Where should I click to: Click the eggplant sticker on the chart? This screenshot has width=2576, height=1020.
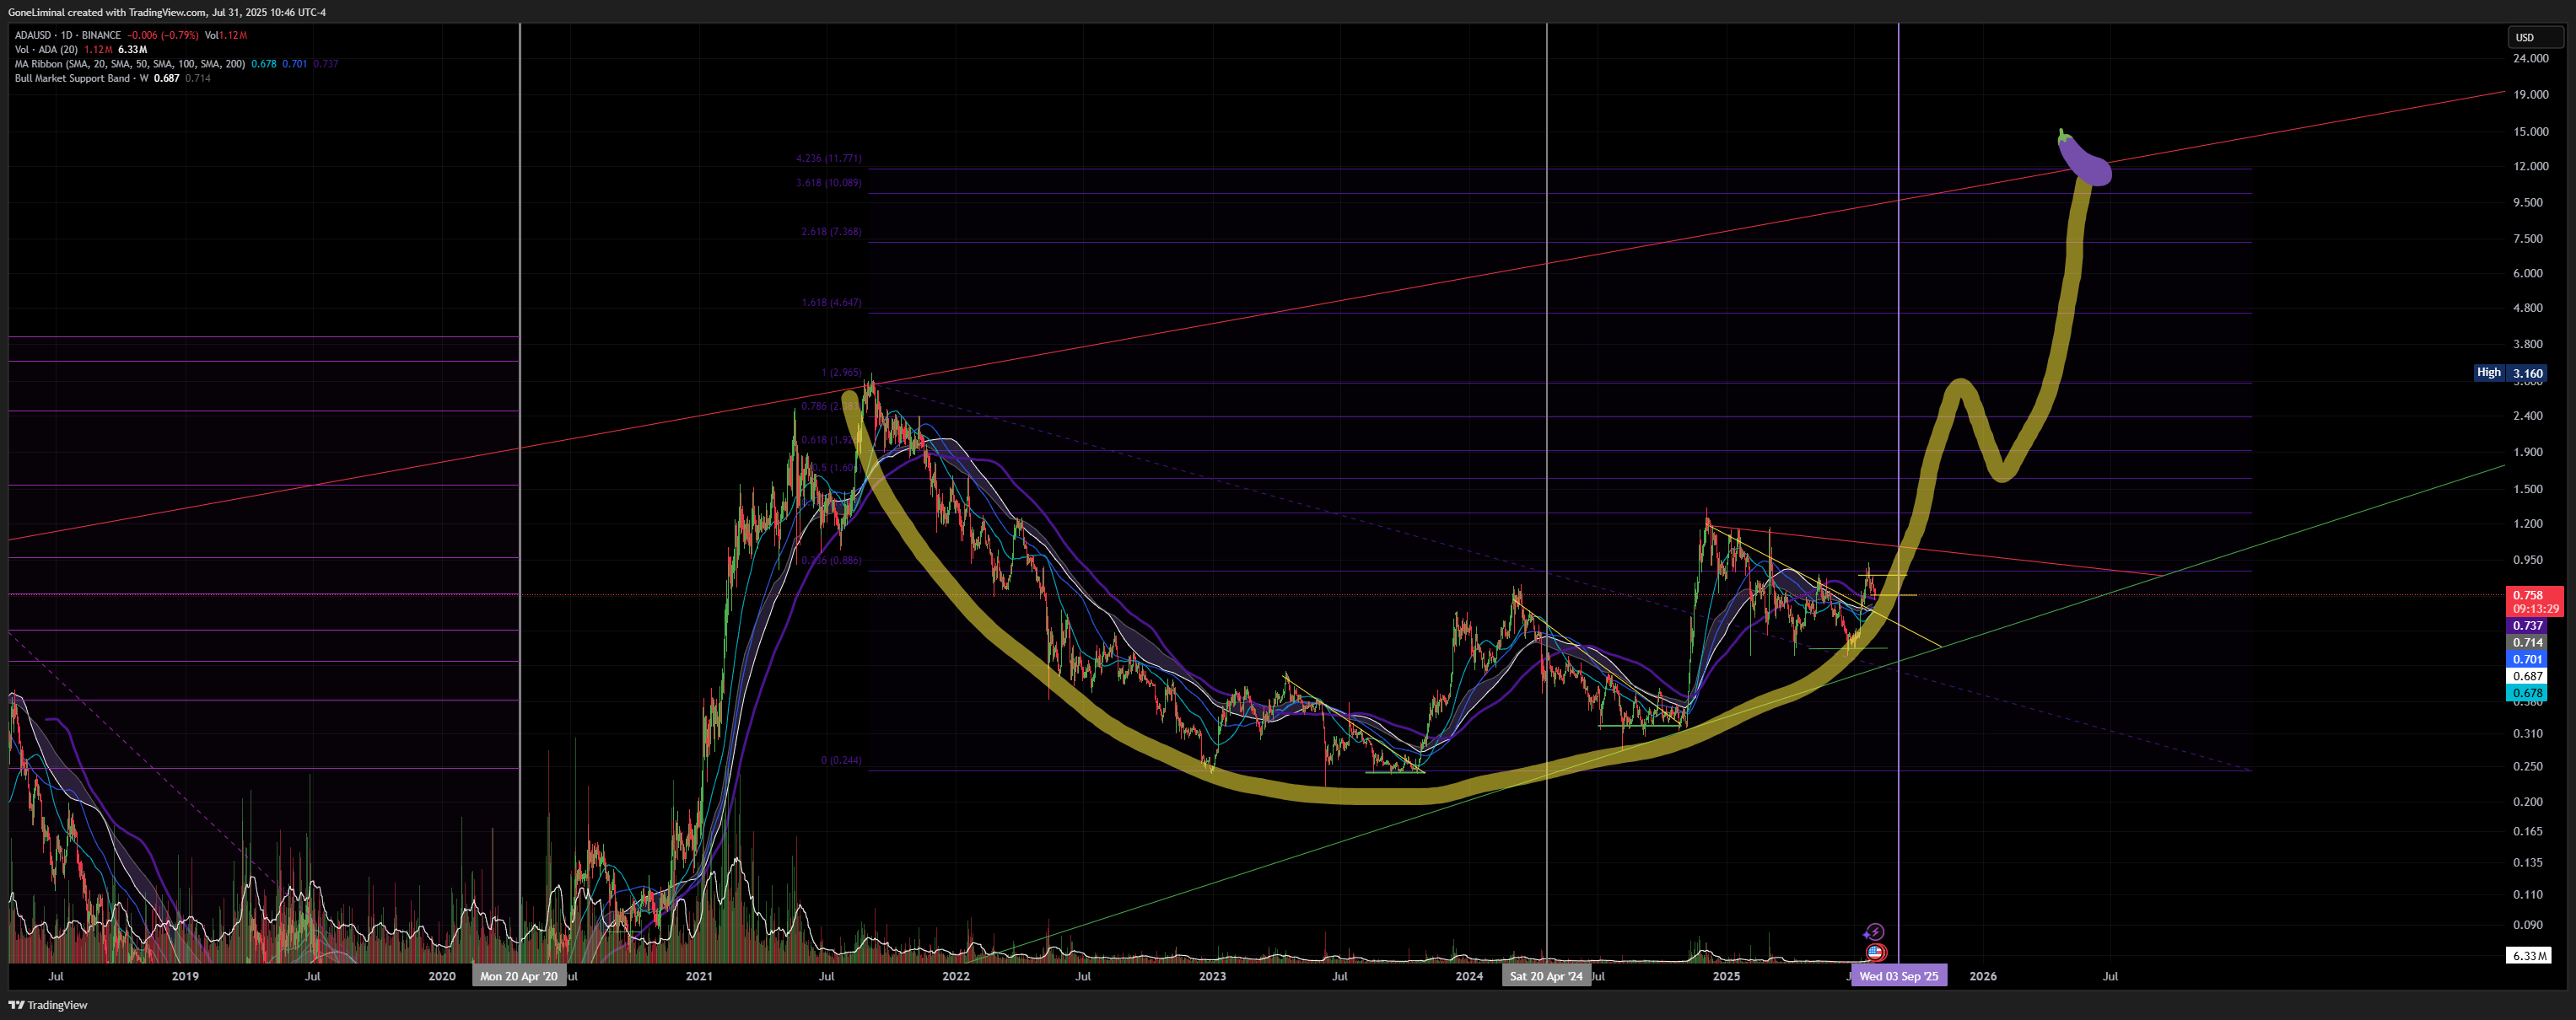pos(2085,158)
